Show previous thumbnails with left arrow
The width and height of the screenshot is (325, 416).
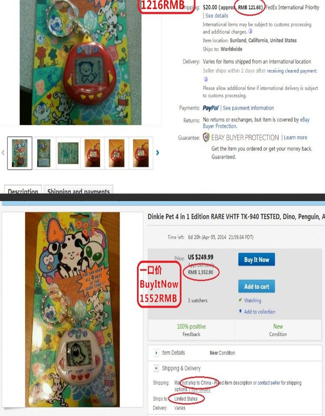point(3,153)
